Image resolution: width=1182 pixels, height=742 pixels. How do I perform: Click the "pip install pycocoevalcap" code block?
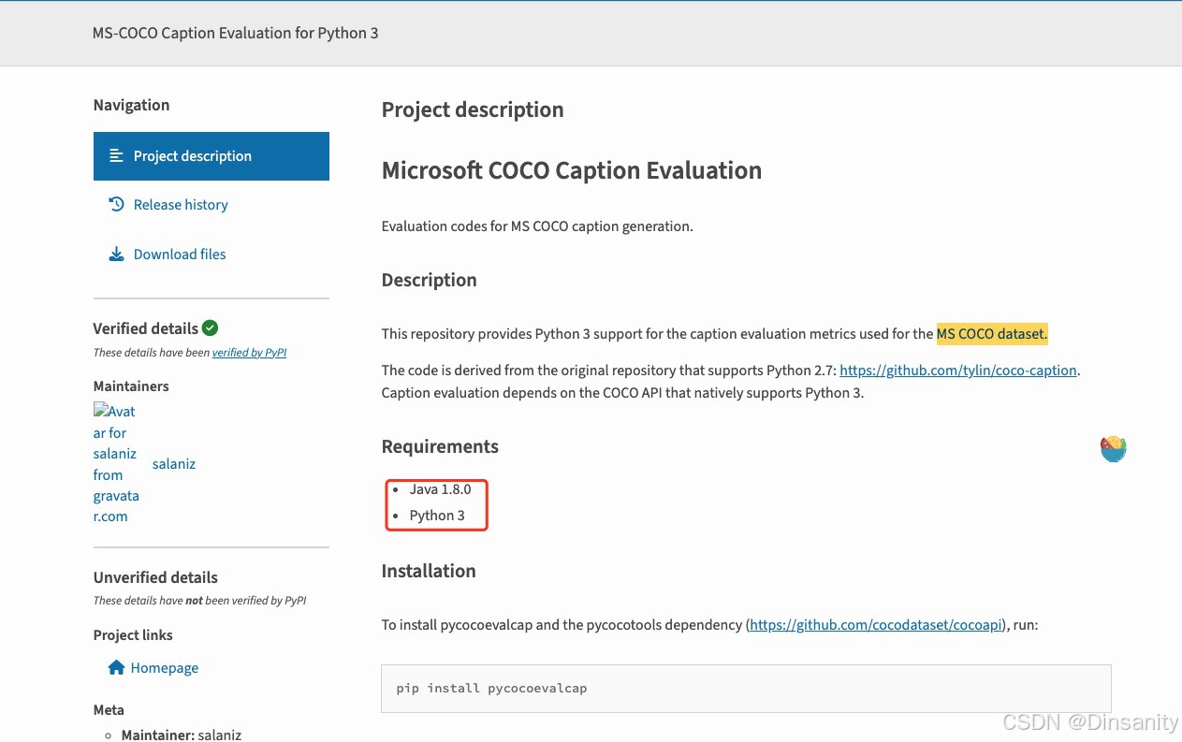tap(746, 689)
